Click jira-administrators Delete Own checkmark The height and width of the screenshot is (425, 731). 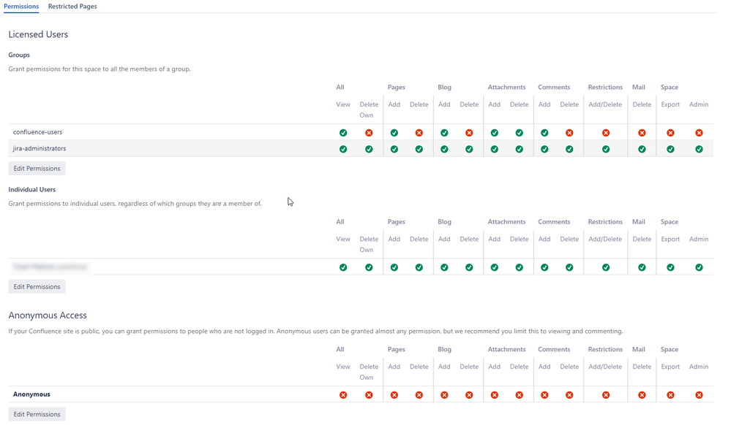tap(369, 149)
